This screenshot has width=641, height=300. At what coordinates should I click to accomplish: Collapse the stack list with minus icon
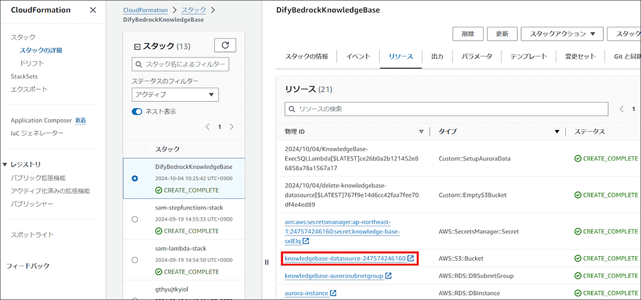tap(138, 46)
